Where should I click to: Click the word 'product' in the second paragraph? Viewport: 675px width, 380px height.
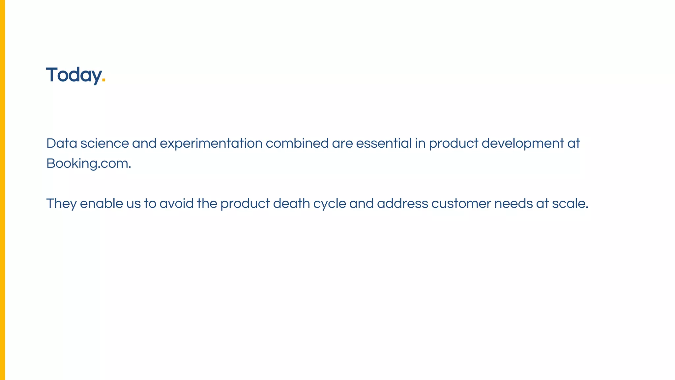click(245, 204)
